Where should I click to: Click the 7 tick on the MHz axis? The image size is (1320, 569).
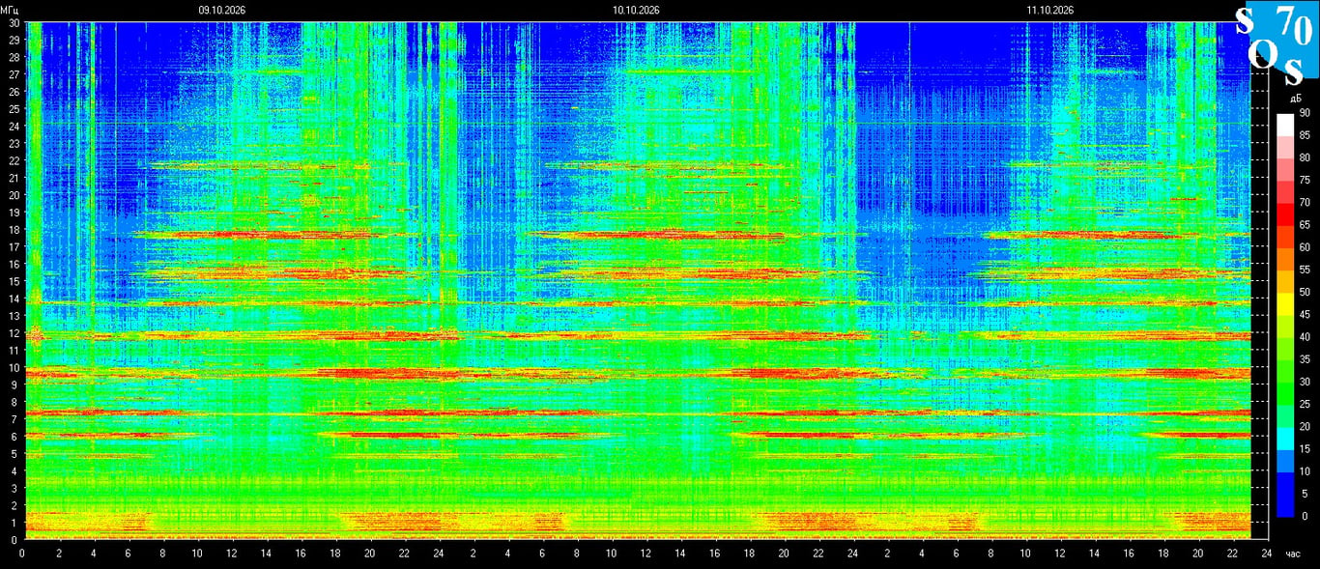16,419
